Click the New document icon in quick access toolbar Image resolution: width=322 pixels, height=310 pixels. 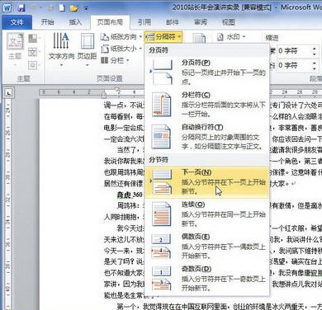point(62,8)
